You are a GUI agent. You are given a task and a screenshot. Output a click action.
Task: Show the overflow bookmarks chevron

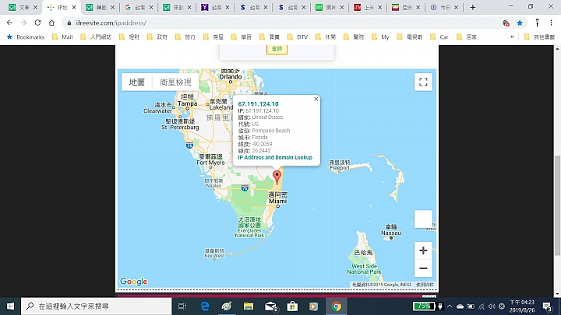[513, 37]
